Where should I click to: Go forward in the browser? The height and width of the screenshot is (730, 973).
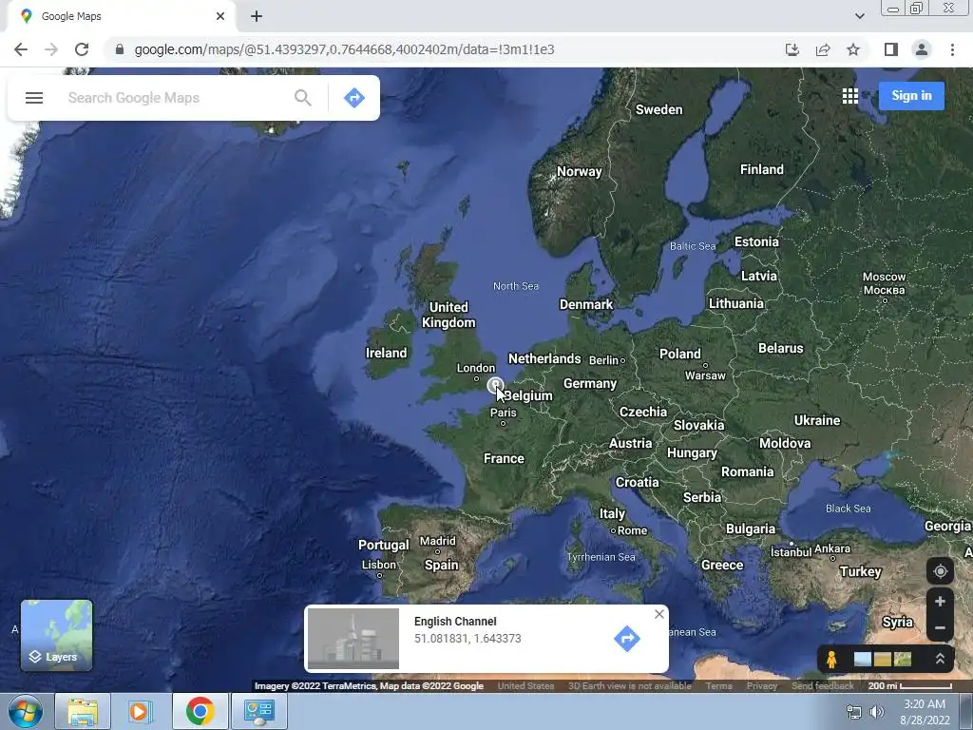click(51, 49)
